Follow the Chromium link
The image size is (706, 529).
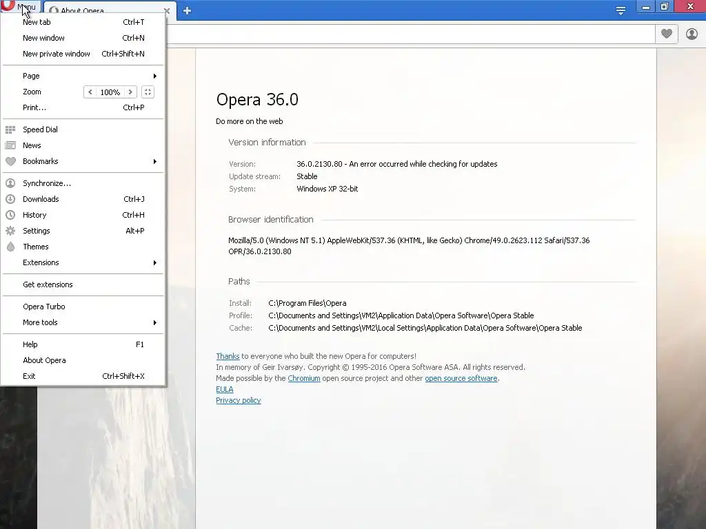pyautogui.click(x=304, y=378)
